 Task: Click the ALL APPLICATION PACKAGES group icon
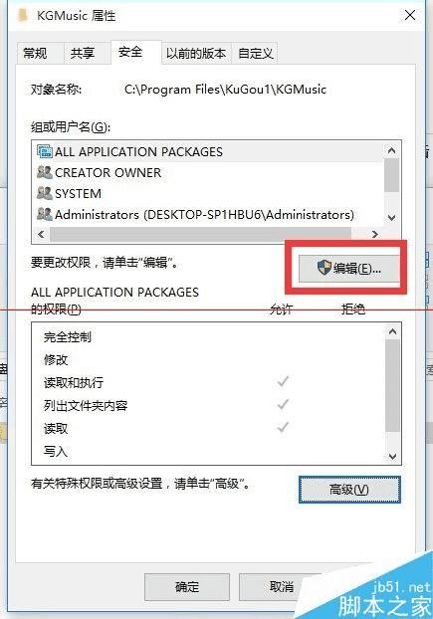45,151
